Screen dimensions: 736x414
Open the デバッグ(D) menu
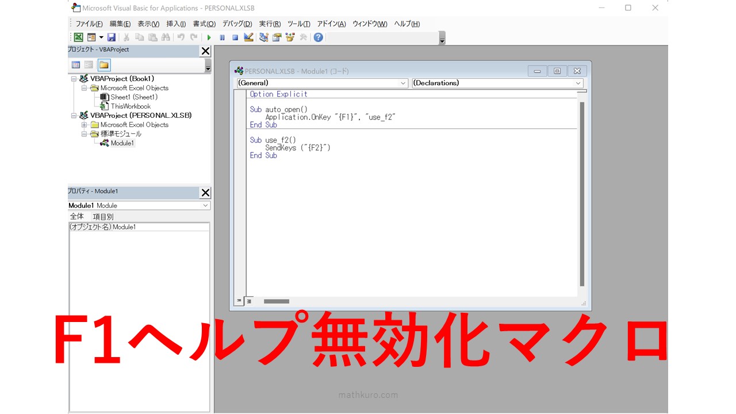(x=237, y=24)
